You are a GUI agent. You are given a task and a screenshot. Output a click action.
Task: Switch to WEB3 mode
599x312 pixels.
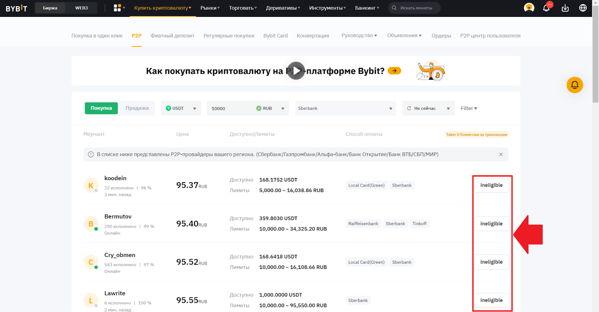82,8
